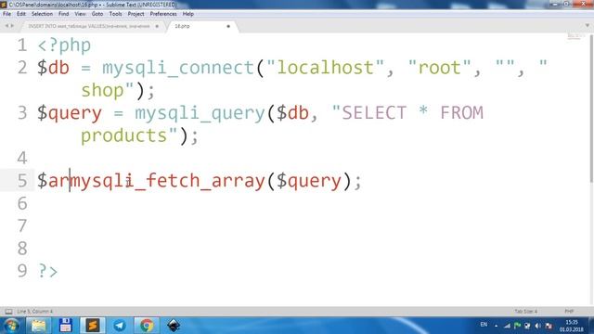This screenshot has width=594, height=334.
Task: Open the tab list dropdown arrow
Action: pyautogui.click(x=588, y=26)
